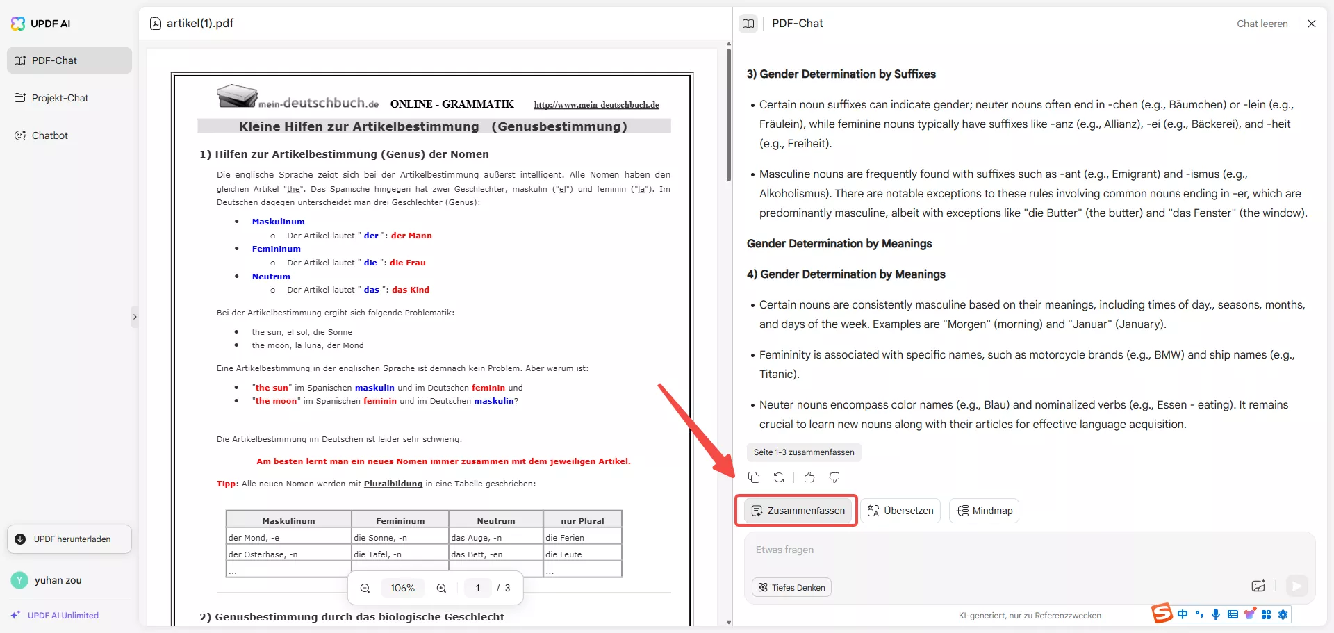This screenshot has height=633, width=1334.
Task: Open the PDF-Chat sidebar tab
Action: [x=69, y=60]
